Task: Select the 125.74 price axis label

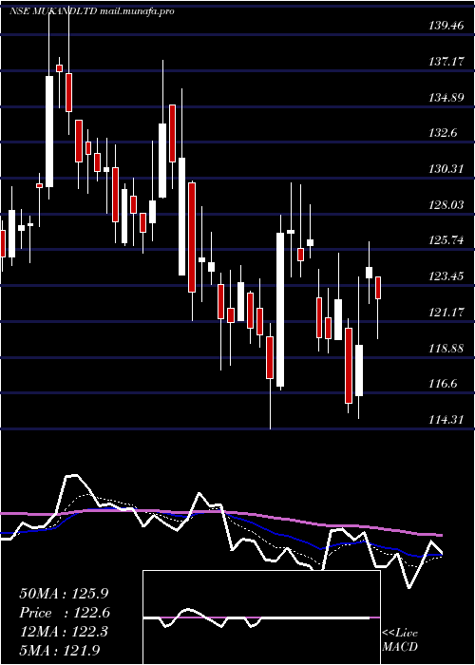Action: click(446, 240)
